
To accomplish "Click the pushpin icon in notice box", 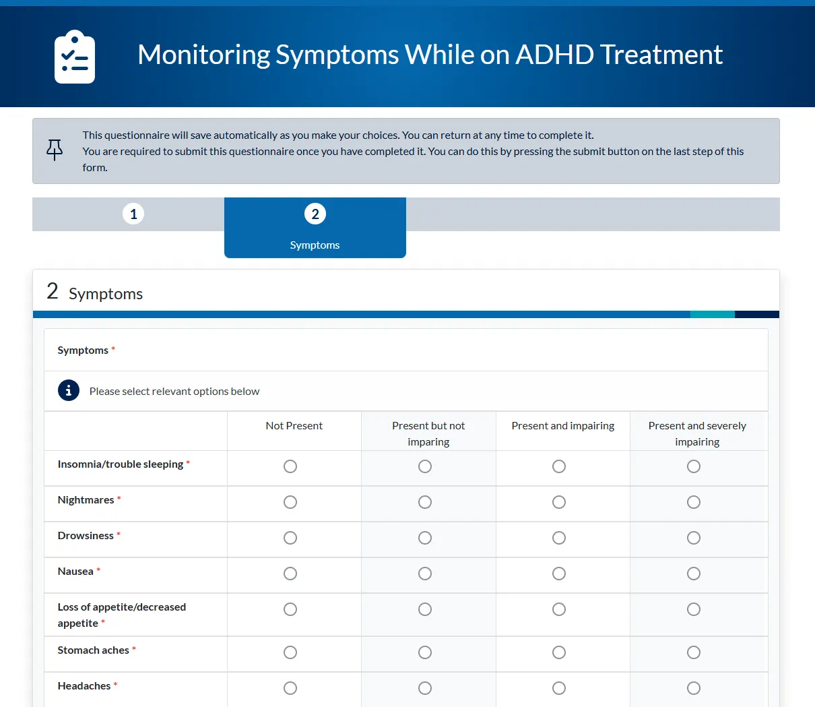I will click(55, 150).
